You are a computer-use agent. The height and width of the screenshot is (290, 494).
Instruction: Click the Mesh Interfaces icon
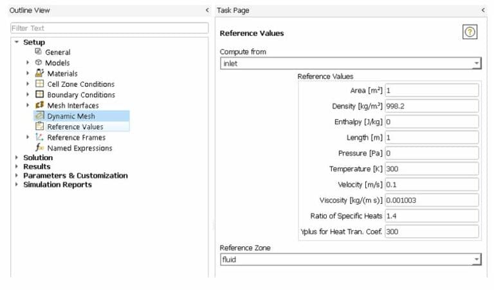pyautogui.click(x=39, y=105)
